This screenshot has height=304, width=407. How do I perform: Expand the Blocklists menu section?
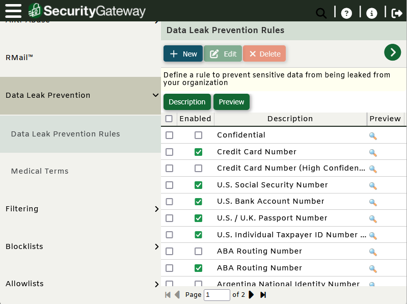[156, 246]
